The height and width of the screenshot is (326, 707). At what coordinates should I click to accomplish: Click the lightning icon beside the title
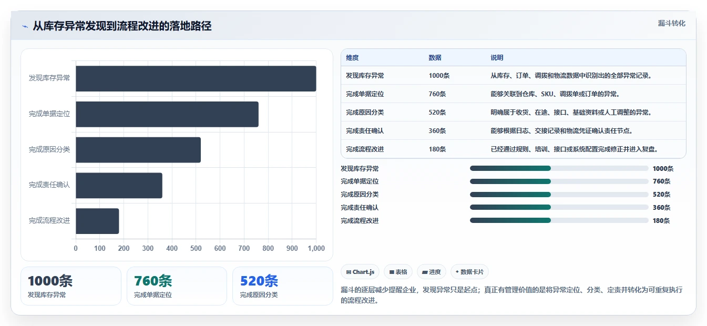25,26
